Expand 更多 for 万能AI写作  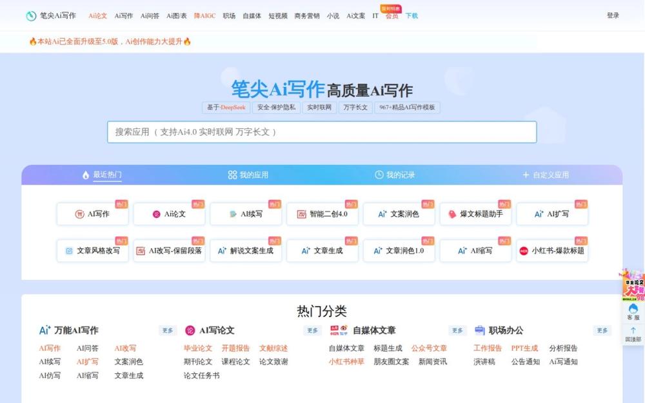(168, 330)
